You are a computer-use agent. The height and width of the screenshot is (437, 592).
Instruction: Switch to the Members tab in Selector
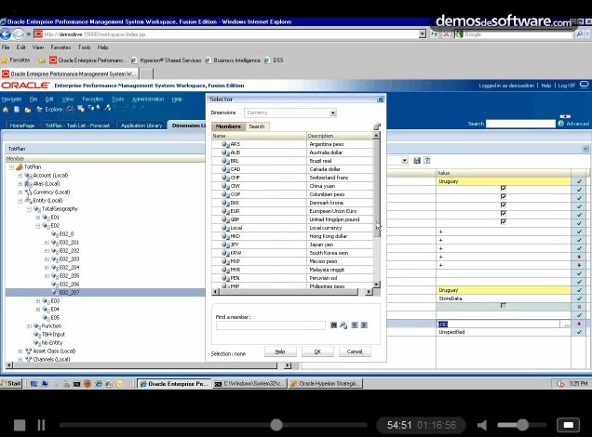tap(228, 126)
